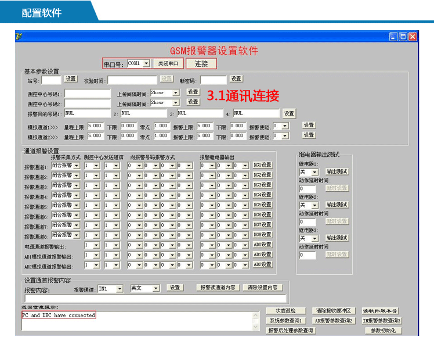Open the 英文 language dropdown

pos(155,288)
